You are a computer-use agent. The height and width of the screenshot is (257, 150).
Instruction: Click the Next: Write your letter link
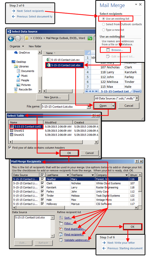coord(121,243)
